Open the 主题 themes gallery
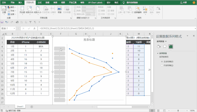The width and height of the screenshot is (197, 112). [4, 10]
